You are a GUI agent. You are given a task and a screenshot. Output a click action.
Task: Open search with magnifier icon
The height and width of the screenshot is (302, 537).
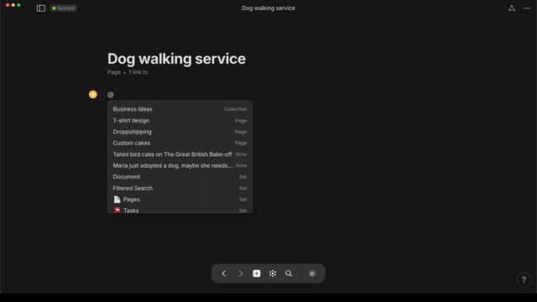(x=289, y=273)
